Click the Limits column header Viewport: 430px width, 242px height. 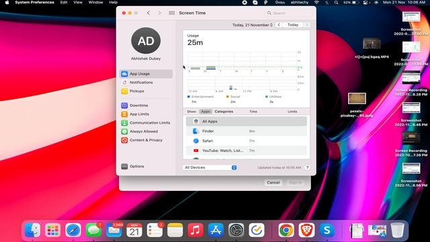coord(292,112)
